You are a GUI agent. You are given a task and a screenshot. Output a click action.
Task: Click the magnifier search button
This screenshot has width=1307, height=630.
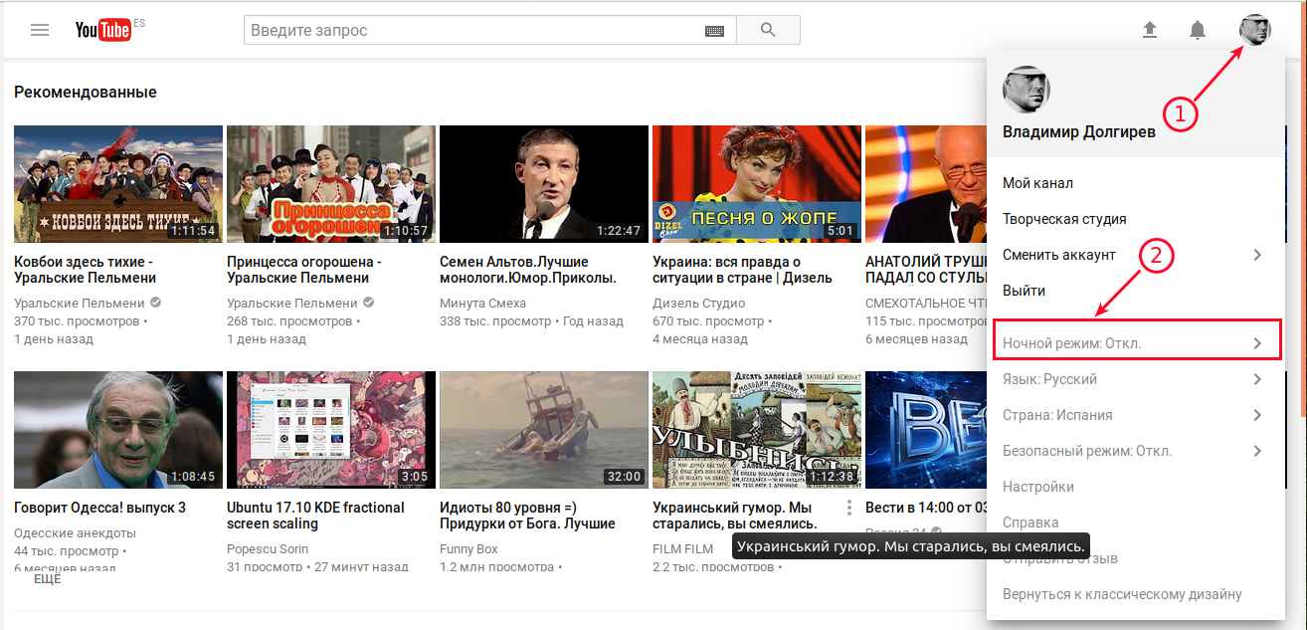click(x=767, y=30)
